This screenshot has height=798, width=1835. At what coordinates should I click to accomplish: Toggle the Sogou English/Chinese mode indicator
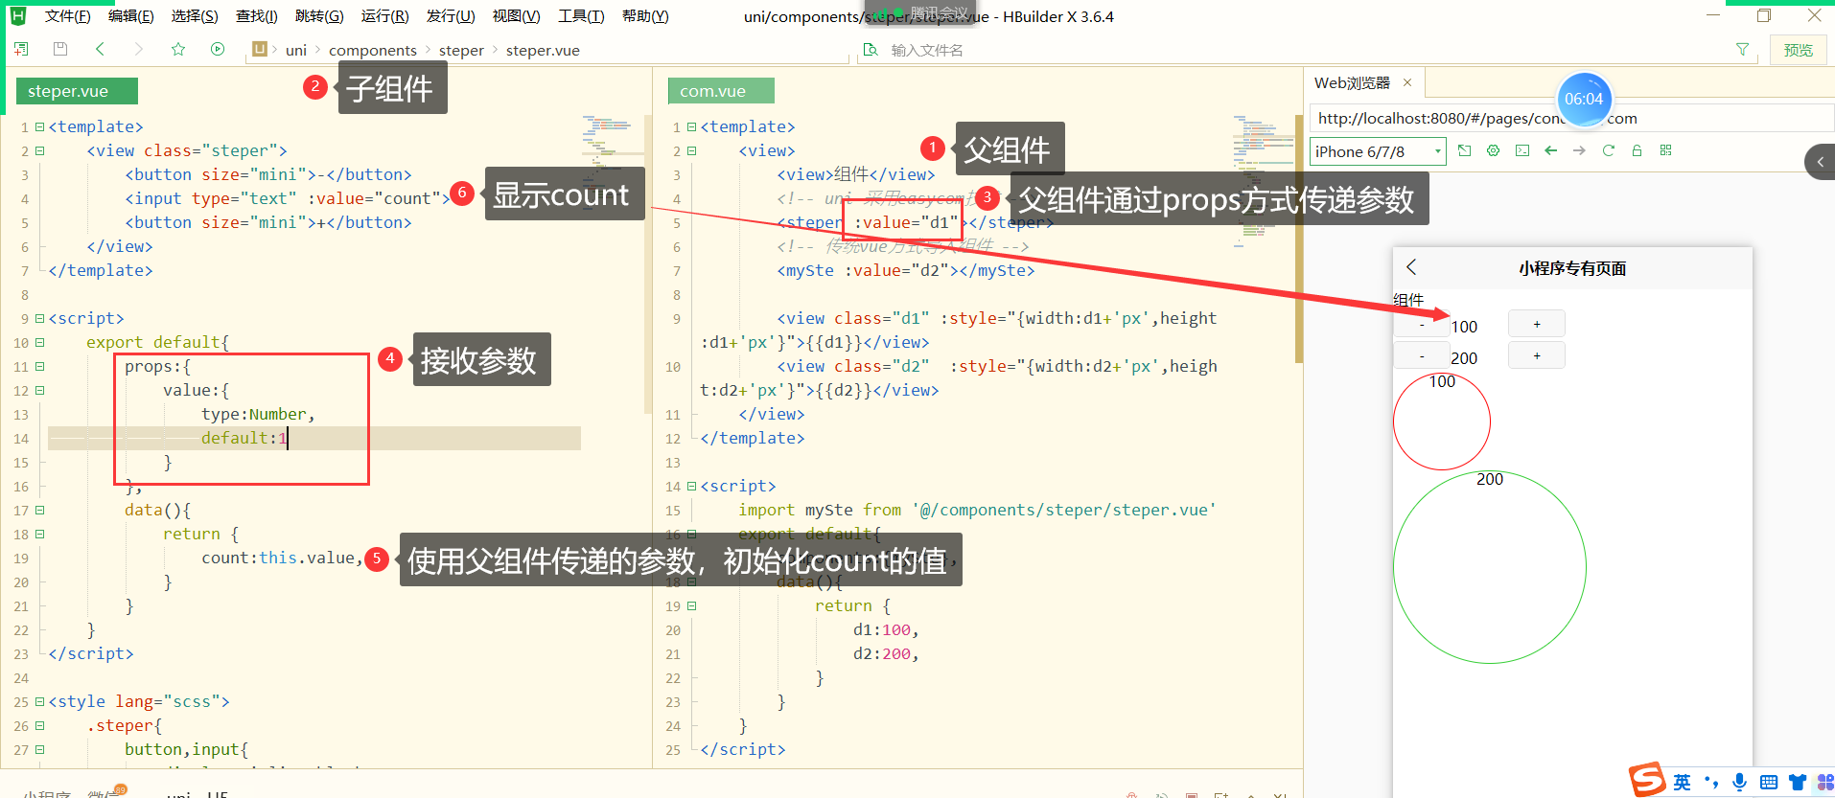click(x=1683, y=782)
